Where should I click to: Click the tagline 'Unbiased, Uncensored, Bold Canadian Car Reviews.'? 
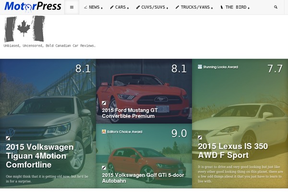(x=49, y=46)
